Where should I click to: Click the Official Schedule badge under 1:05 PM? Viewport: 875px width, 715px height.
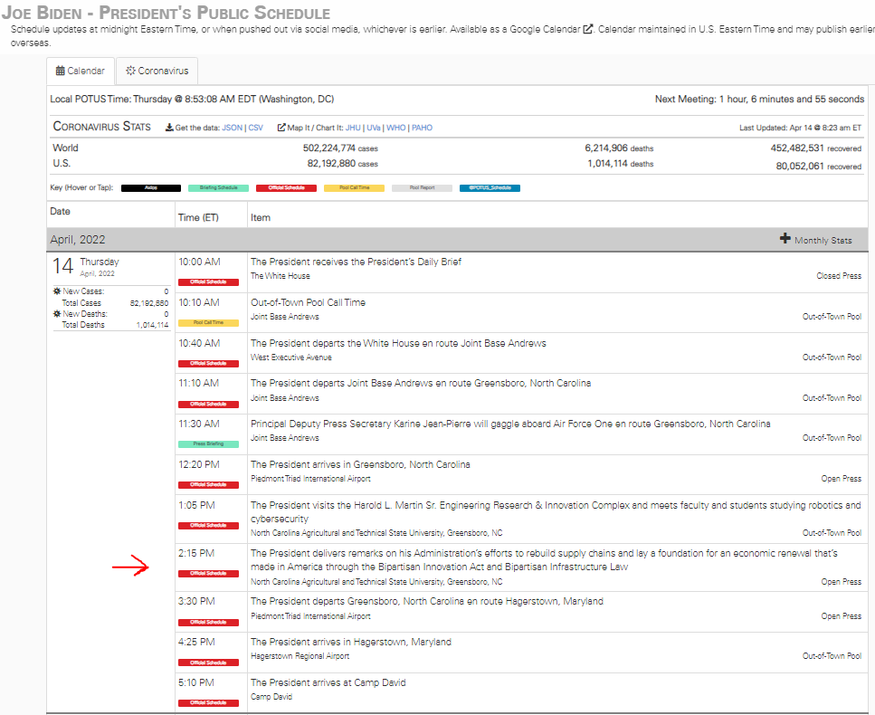[x=209, y=525]
